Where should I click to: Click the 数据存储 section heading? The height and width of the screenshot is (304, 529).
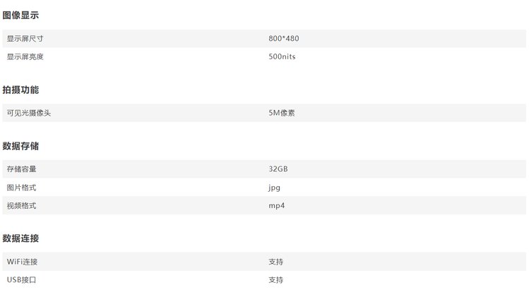[20, 146]
